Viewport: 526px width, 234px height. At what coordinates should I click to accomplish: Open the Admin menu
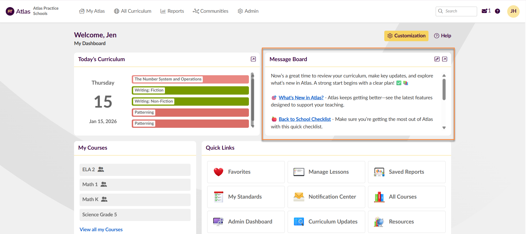tap(248, 11)
